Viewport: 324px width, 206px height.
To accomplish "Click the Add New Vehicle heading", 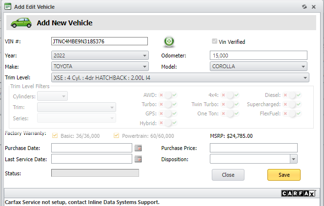I will point(64,23).
